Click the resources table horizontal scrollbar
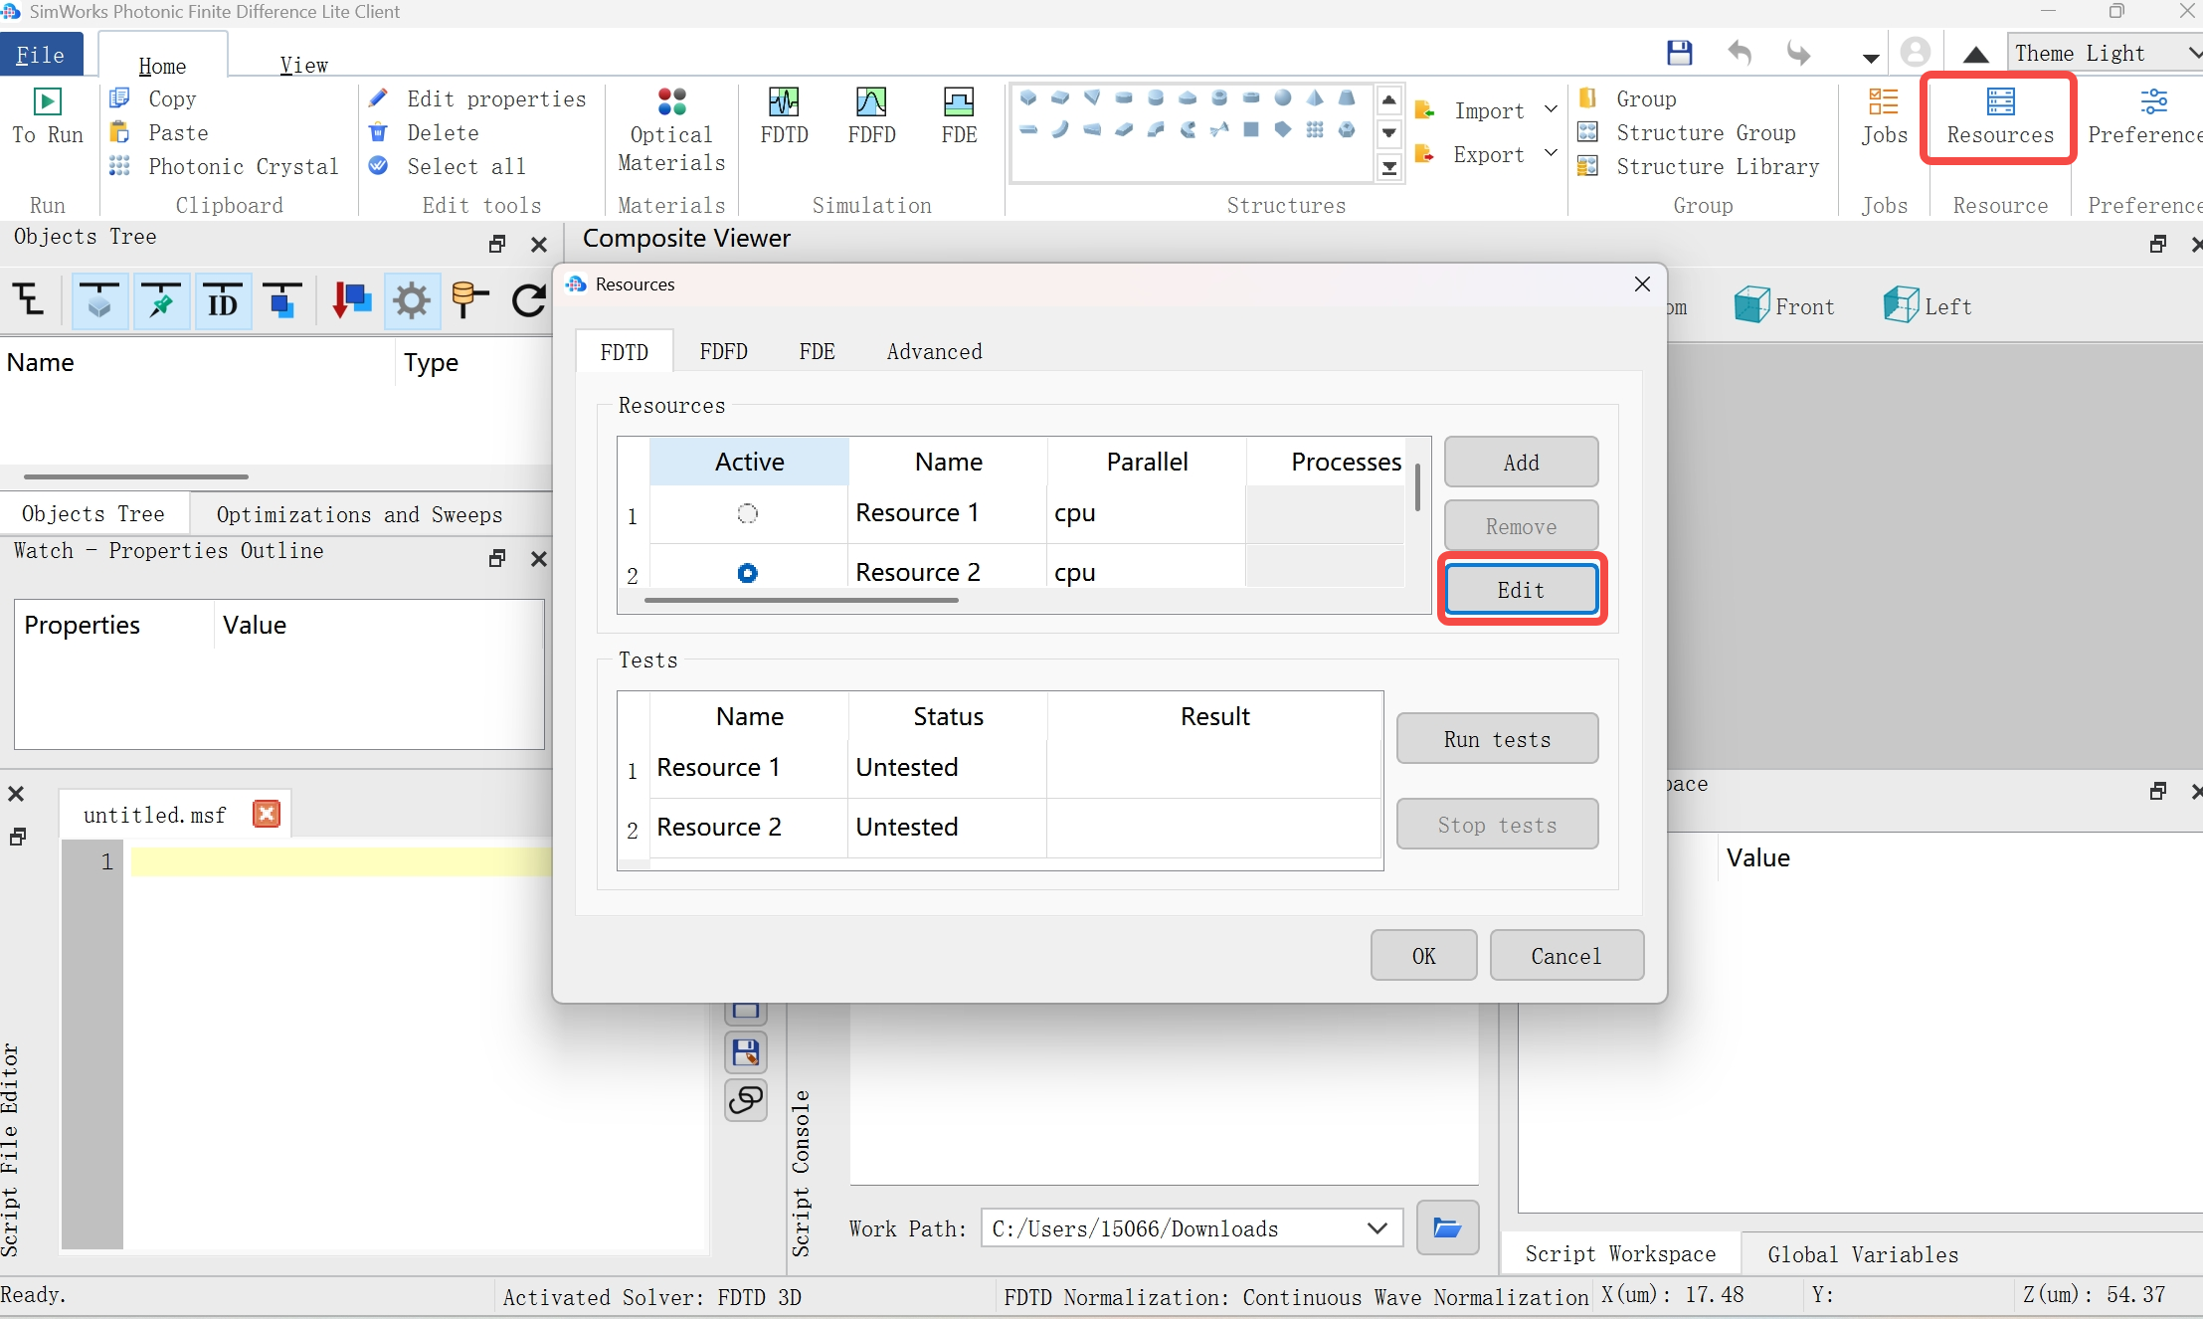This screenshot has width=2203, height=1319. pyautogui.click(x=801, y=600)
